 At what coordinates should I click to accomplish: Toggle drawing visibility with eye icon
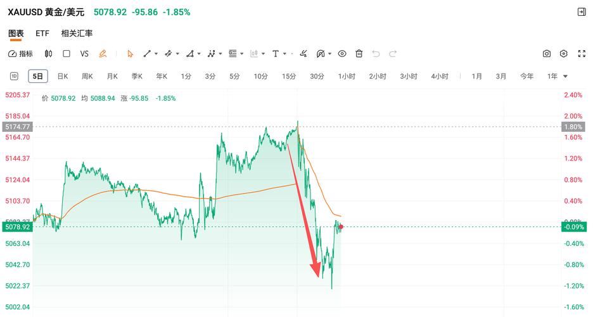click(342, 54)
